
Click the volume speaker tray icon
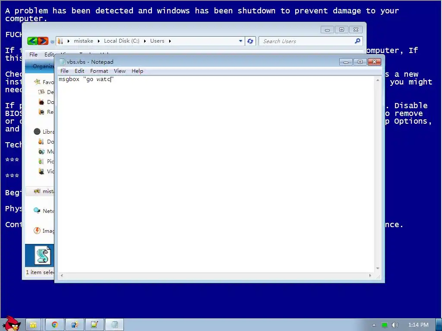pyautogui.click(x=395, y=325)
